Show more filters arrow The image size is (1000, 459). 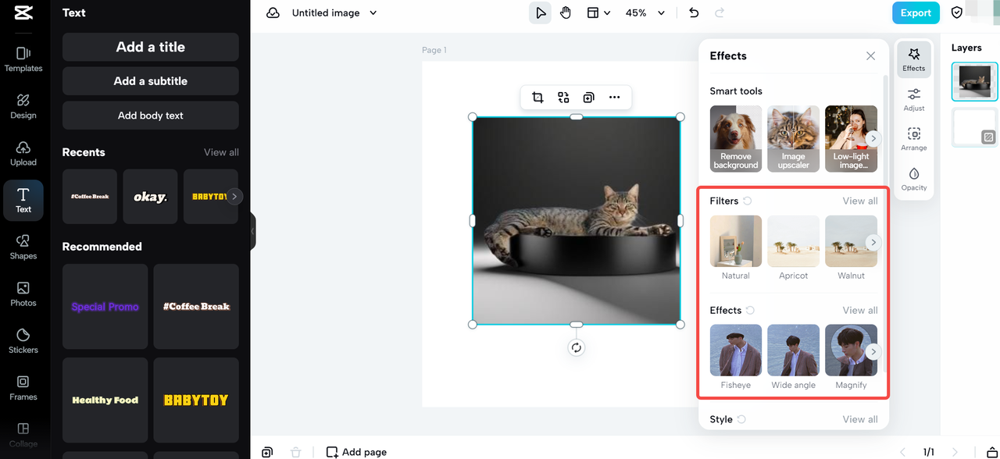pyautogui.click(x=873, y=242)
